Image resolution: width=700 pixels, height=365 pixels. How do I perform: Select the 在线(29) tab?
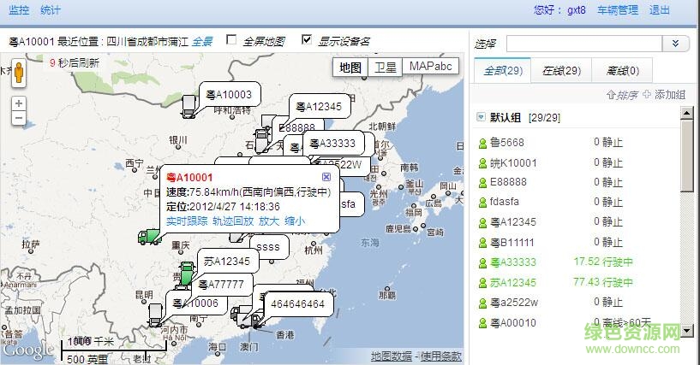pos(561,71)
